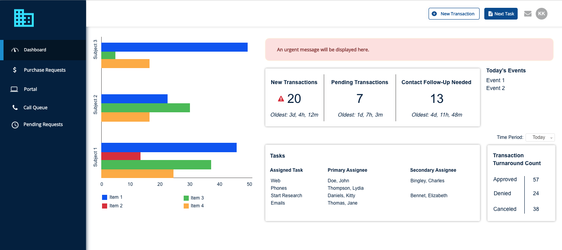Click the Pending Transactions count 7
Viewport: 562px width, 250px height.
[x=359, y=99]
